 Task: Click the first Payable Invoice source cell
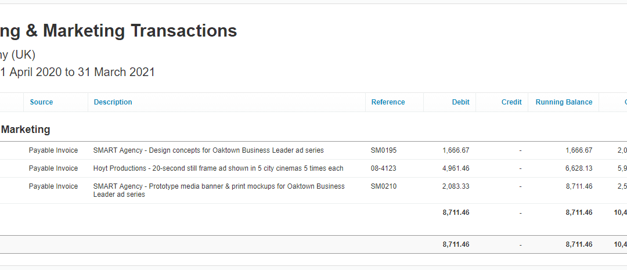[53, 150]
